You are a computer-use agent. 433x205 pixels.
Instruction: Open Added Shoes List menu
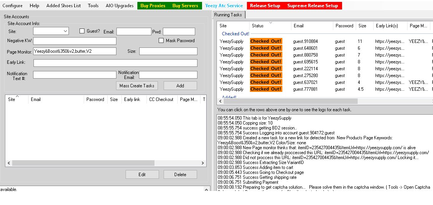pyautogui.click(x=64, y=6)
